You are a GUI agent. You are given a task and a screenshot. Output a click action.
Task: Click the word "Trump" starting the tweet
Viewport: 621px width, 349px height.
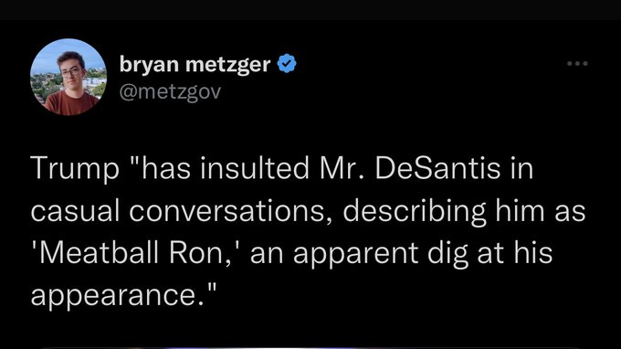point(75,168)
